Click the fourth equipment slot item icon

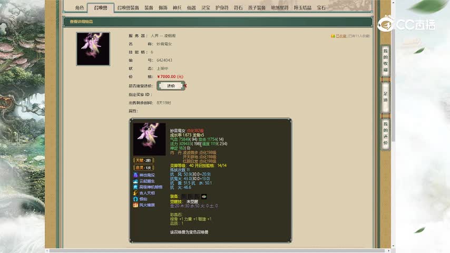click(204, 197)
